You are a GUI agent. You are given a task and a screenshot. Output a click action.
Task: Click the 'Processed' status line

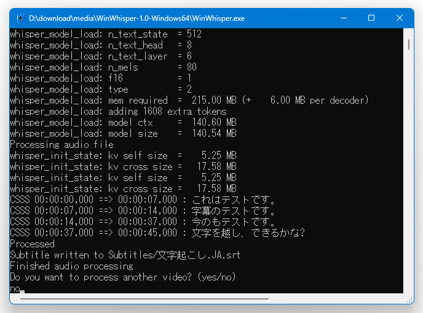[32, 244]
